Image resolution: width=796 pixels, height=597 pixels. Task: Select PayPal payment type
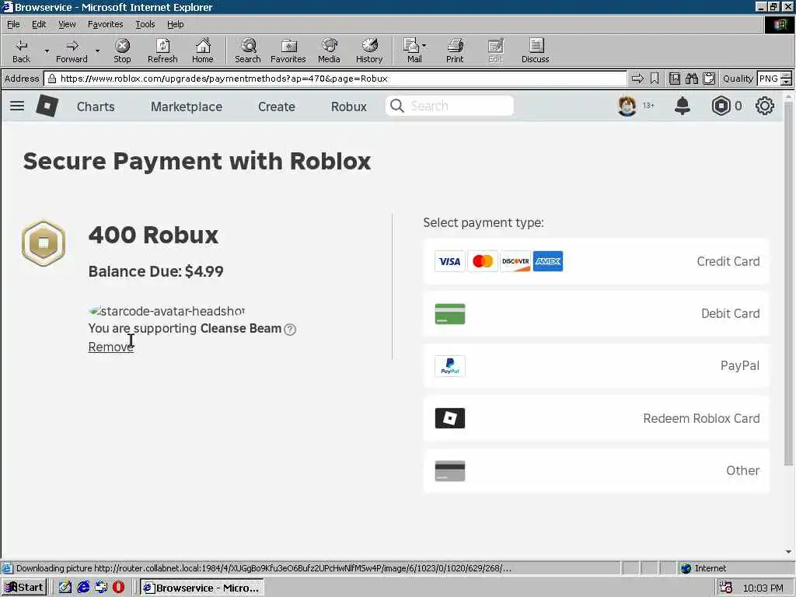tap(596, 366)
